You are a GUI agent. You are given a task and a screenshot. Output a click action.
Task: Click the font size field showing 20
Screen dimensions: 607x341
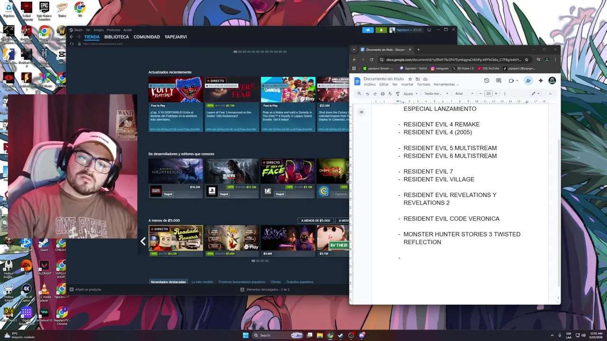click(488, 94)
